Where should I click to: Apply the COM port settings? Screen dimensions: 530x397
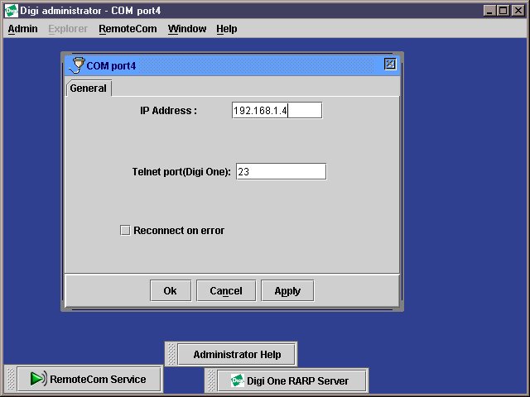coord(287,291)
